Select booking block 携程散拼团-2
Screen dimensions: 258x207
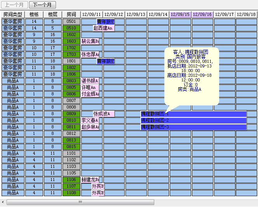pos(193,120)
